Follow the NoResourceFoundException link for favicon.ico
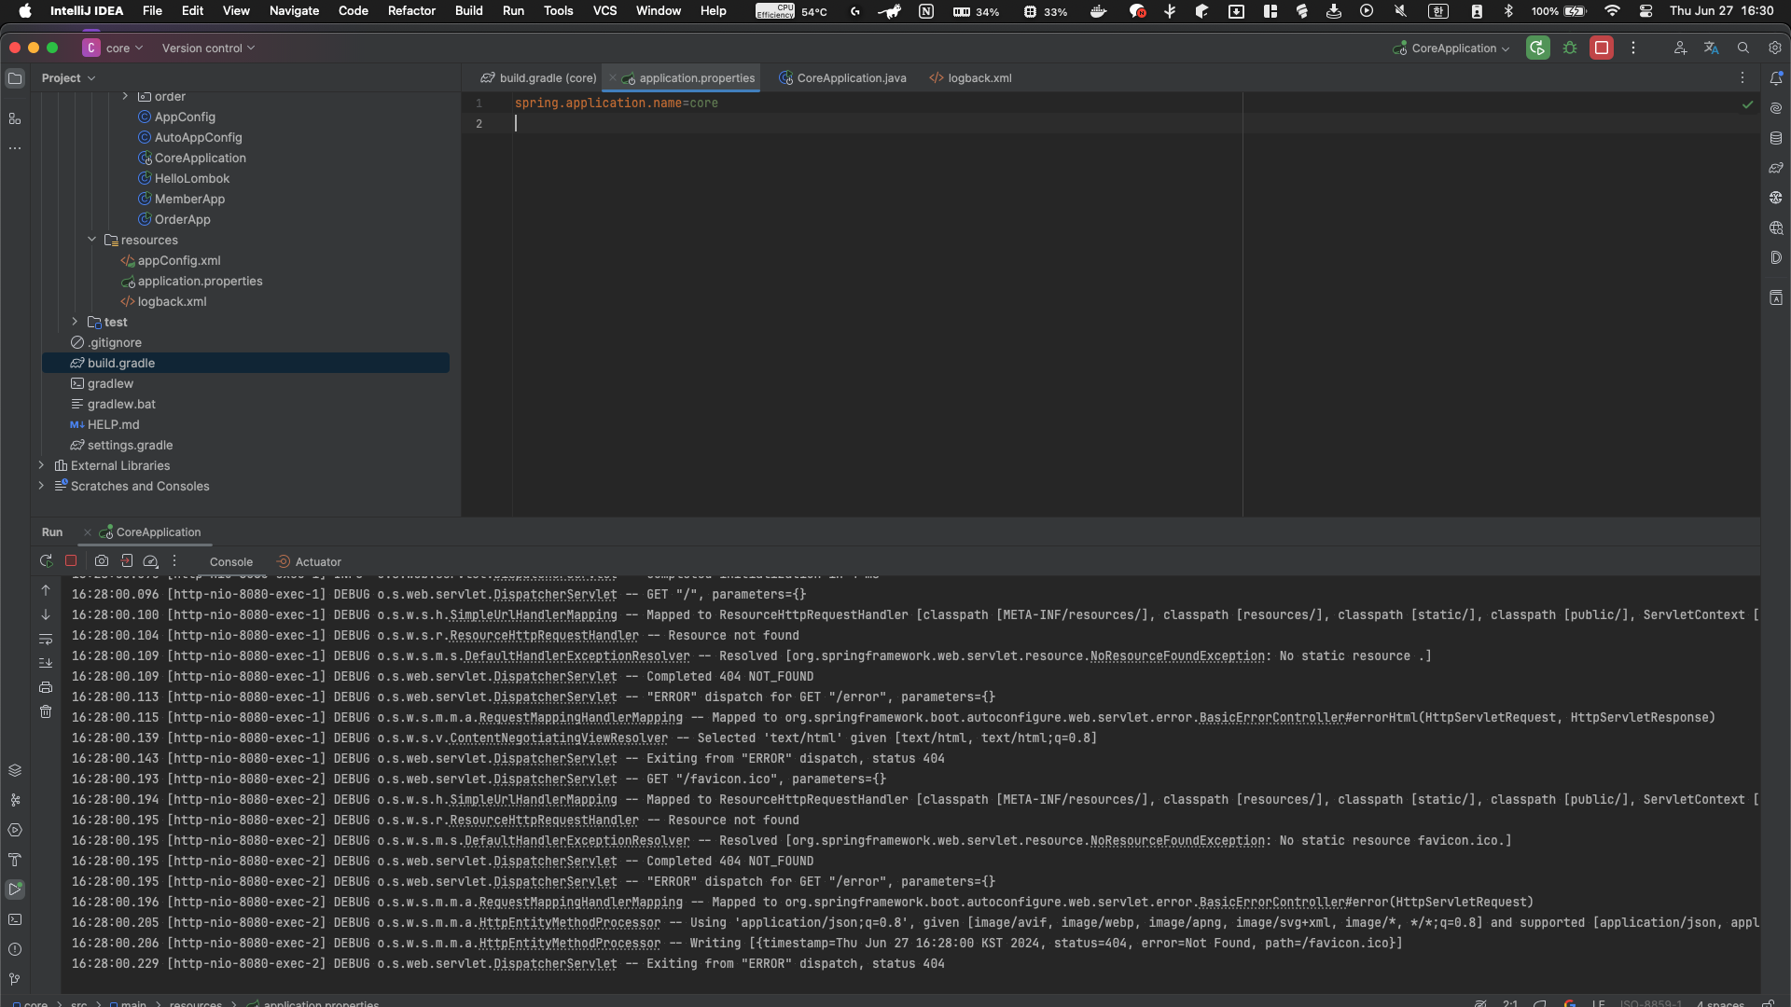Screen dimensions: 1791x1007 click(x=1177, y=840)
